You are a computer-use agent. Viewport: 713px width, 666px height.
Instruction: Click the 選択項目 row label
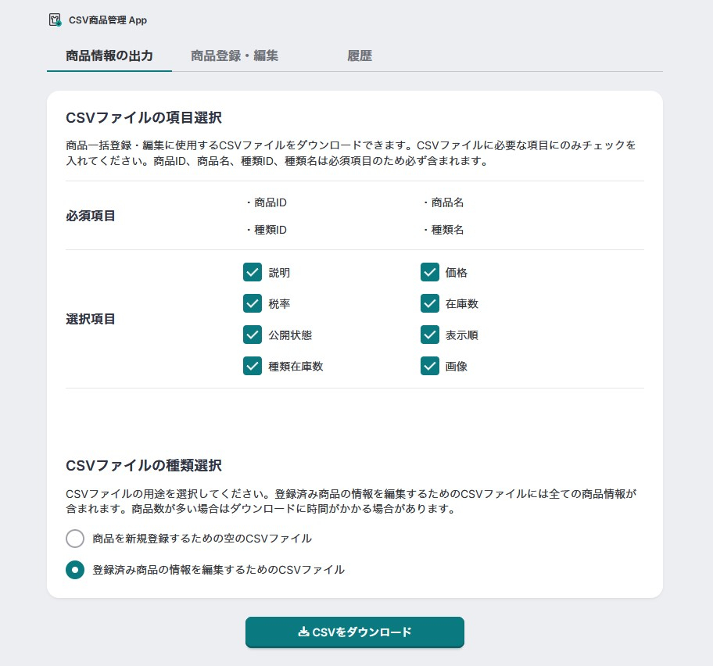[x=88, y=319]
